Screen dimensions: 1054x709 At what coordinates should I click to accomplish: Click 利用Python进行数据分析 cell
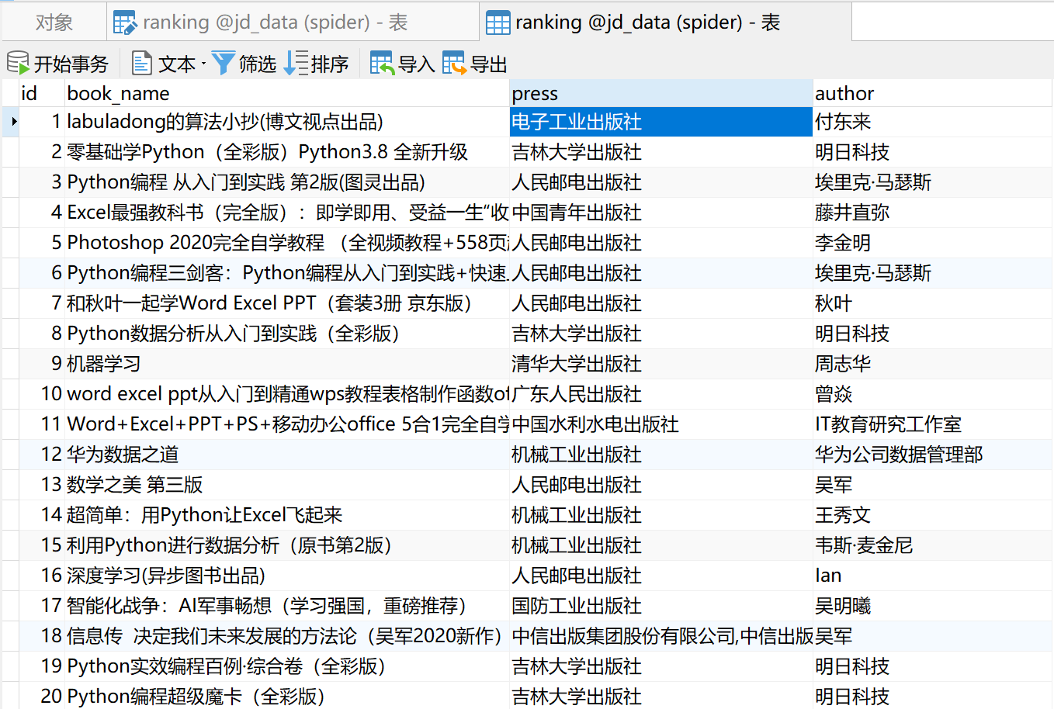(286, 545)
